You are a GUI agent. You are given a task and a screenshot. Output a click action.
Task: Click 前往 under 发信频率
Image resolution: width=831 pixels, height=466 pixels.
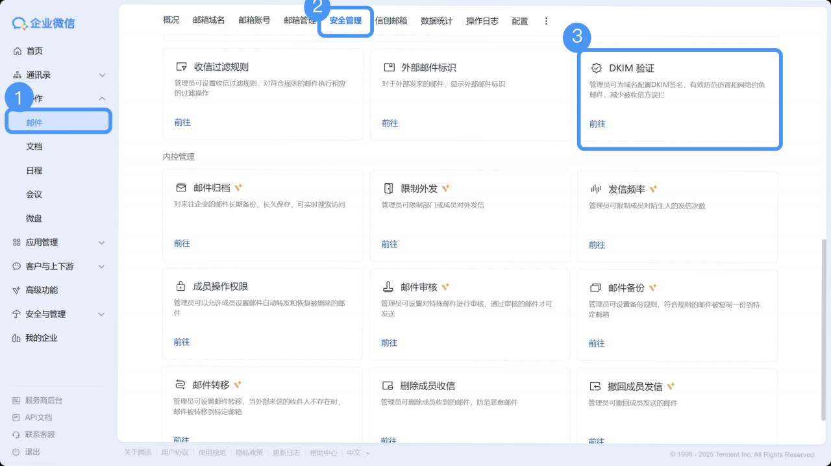[597, 245]
